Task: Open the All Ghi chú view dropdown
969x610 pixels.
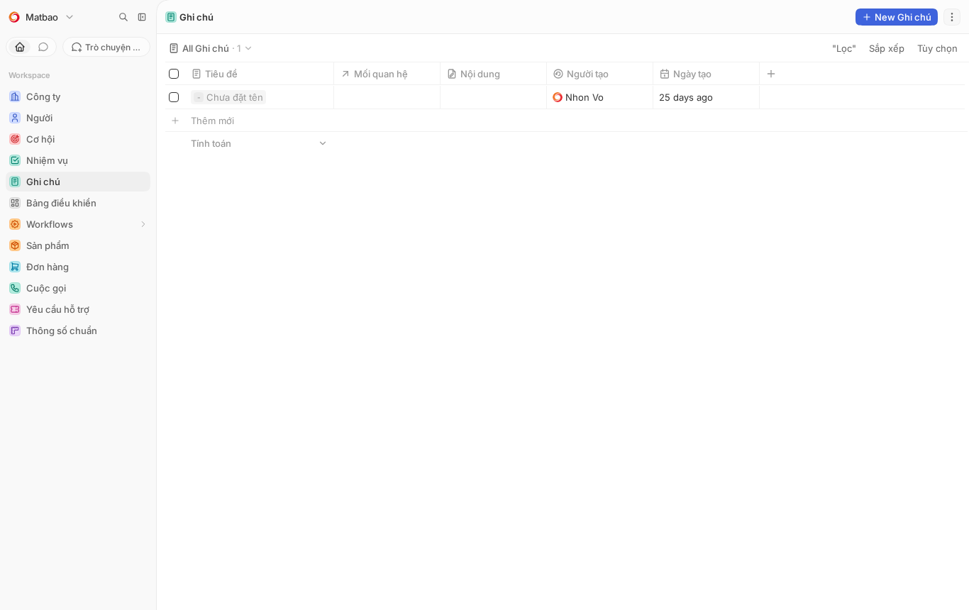Action: coord(210,48)
